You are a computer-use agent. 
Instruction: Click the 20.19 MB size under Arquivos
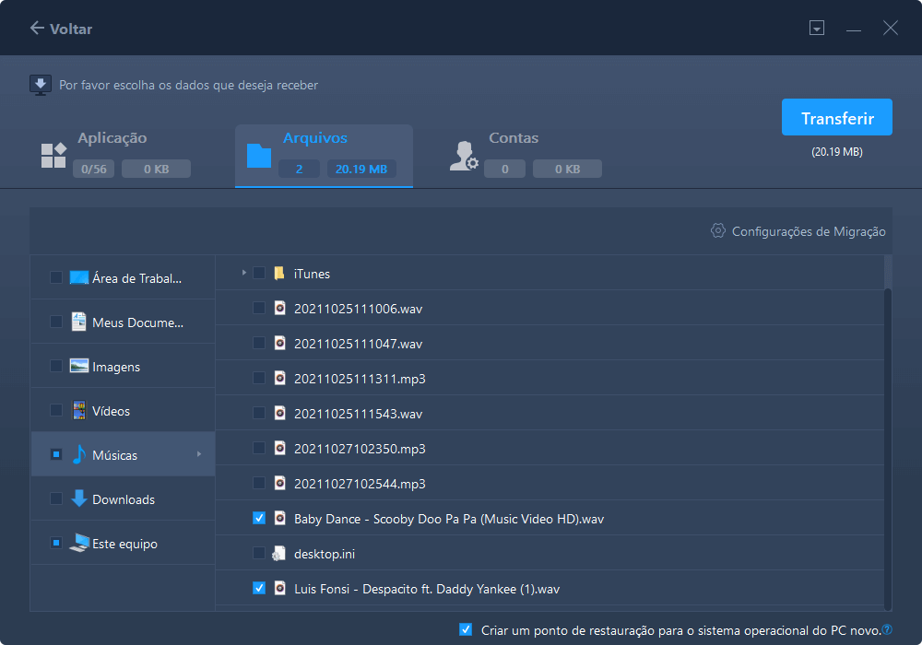pyautogui.click(x=361, y=170)
